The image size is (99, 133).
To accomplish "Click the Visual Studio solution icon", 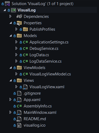I will coord(7,4).
